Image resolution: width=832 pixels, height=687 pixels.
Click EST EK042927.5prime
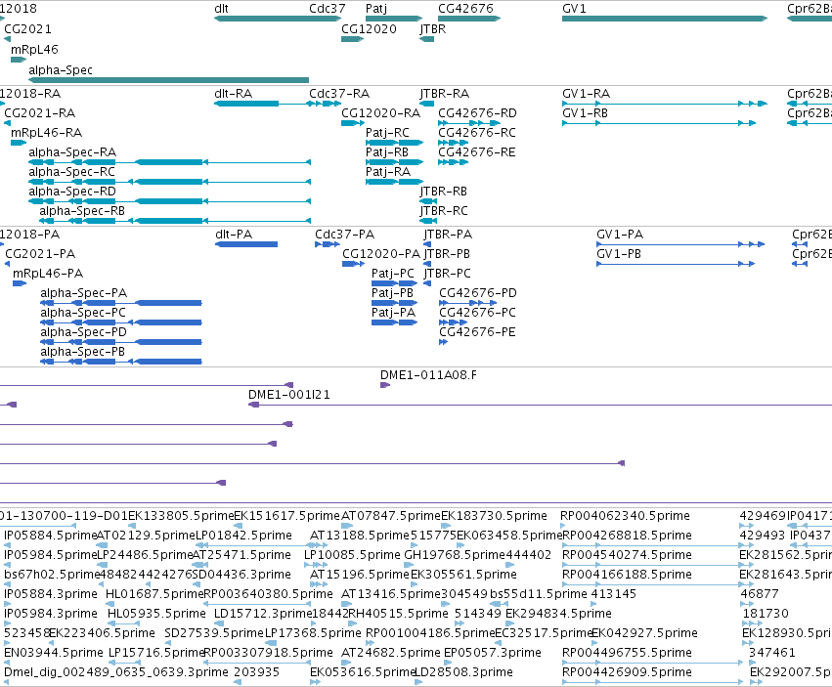pyautogui.click(x=644, y=633)
